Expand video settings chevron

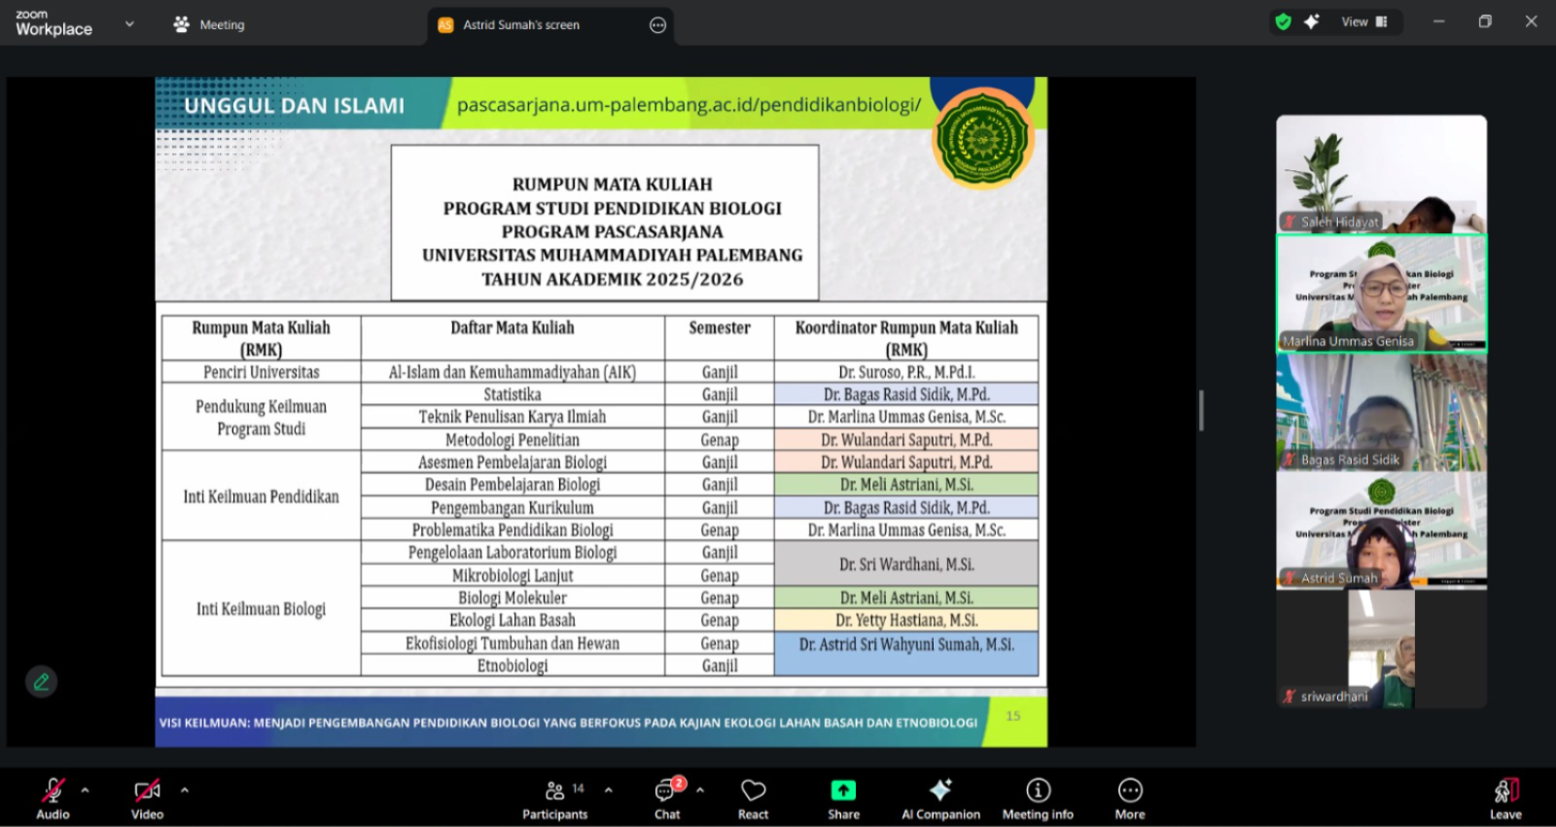(185, 790)
